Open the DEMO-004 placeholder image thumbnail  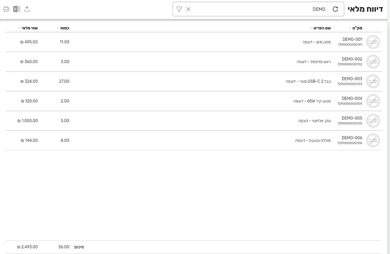coord(373,101)
